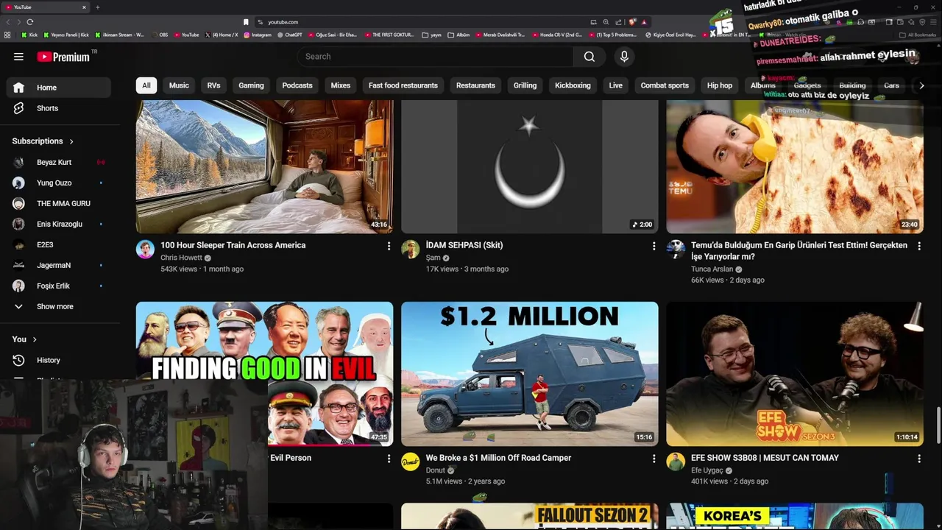Open the browser apps grid icon
The height and width of the screenshot is (530, 942).
(7, 35)
